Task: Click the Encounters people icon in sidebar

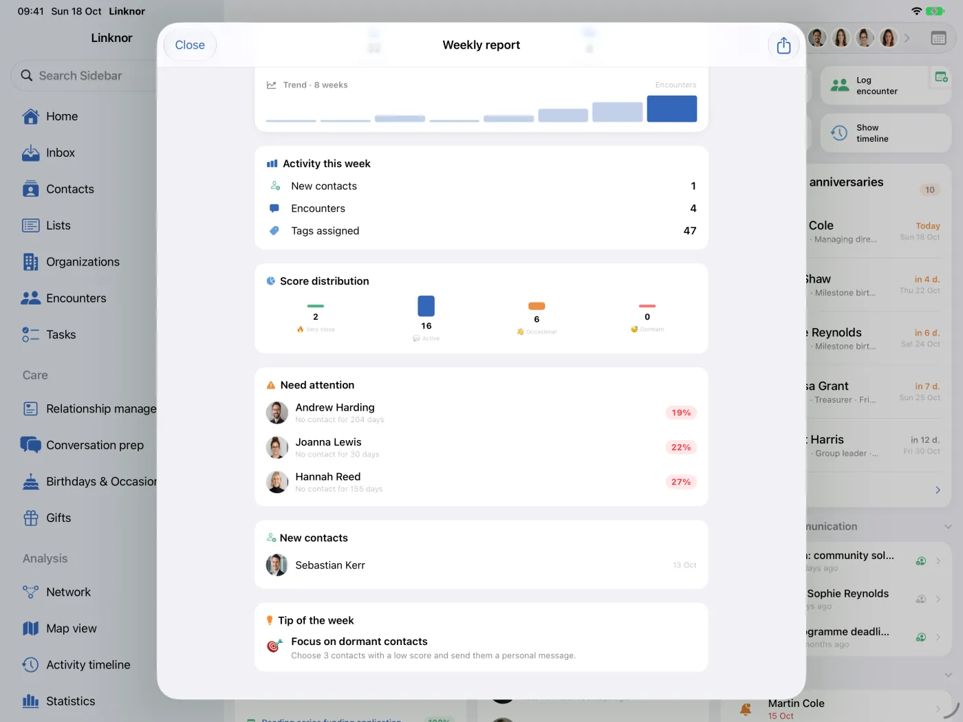Action: [31, 298]
